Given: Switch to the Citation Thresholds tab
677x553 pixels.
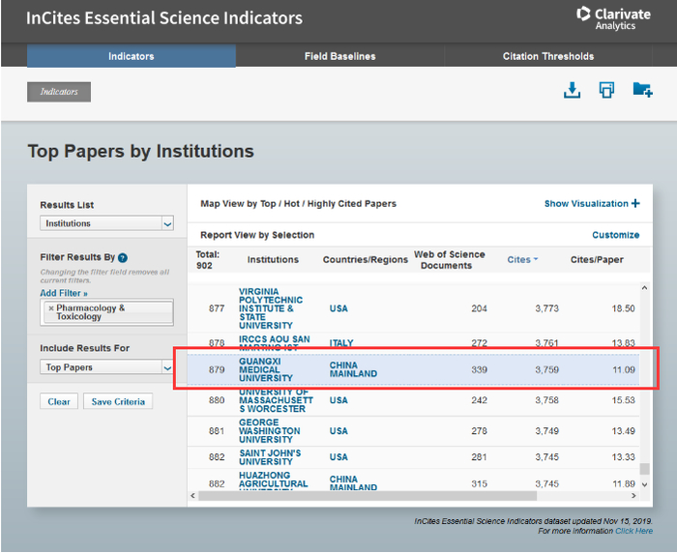Looking at the screenshot, I should click(x=547, y=56).
